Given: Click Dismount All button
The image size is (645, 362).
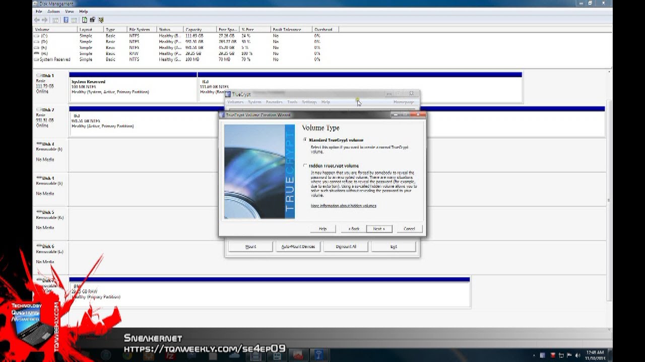Looking at the screenshot, I should 346,246.
